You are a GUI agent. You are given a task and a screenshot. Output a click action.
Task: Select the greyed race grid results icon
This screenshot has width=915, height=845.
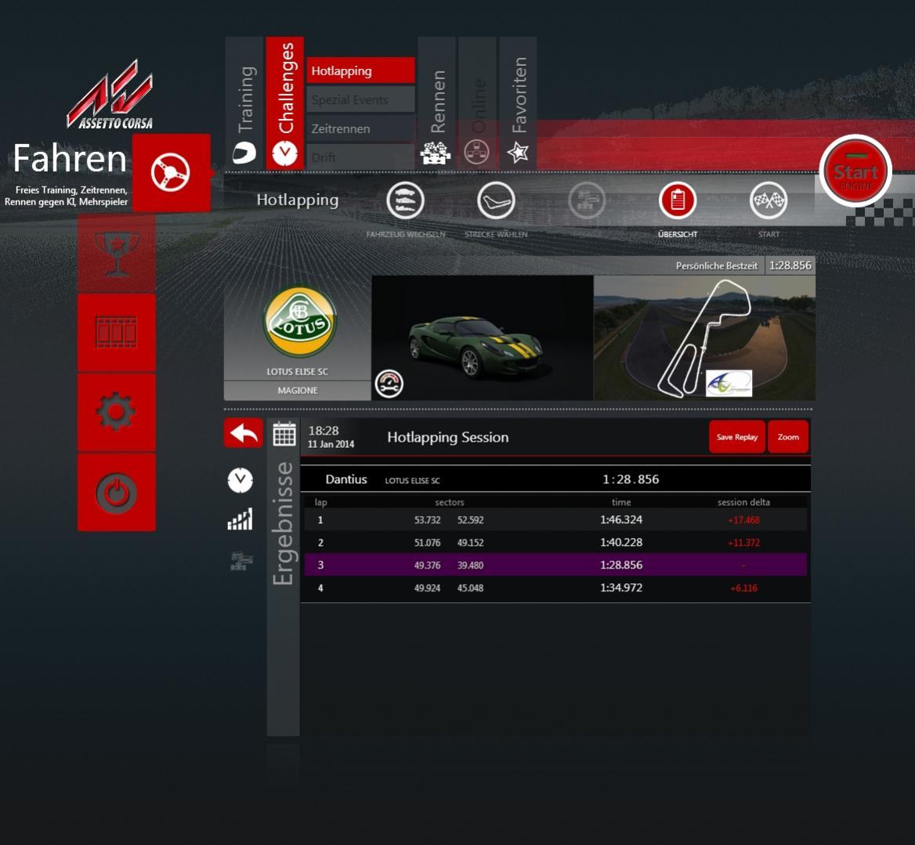point(241,561)
